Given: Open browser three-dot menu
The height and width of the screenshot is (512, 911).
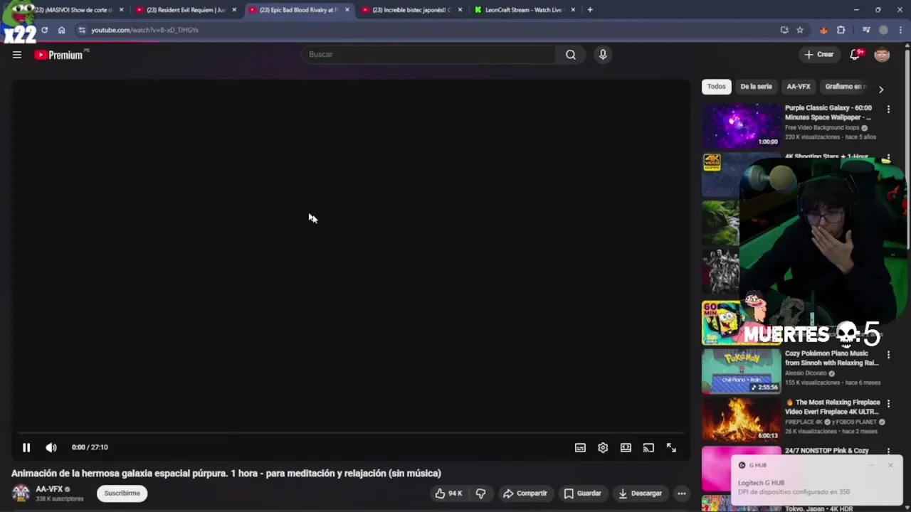Looking at the screenshot, I should (x=900, y=30).
